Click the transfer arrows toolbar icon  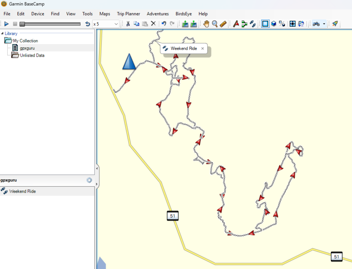point(301,24)
